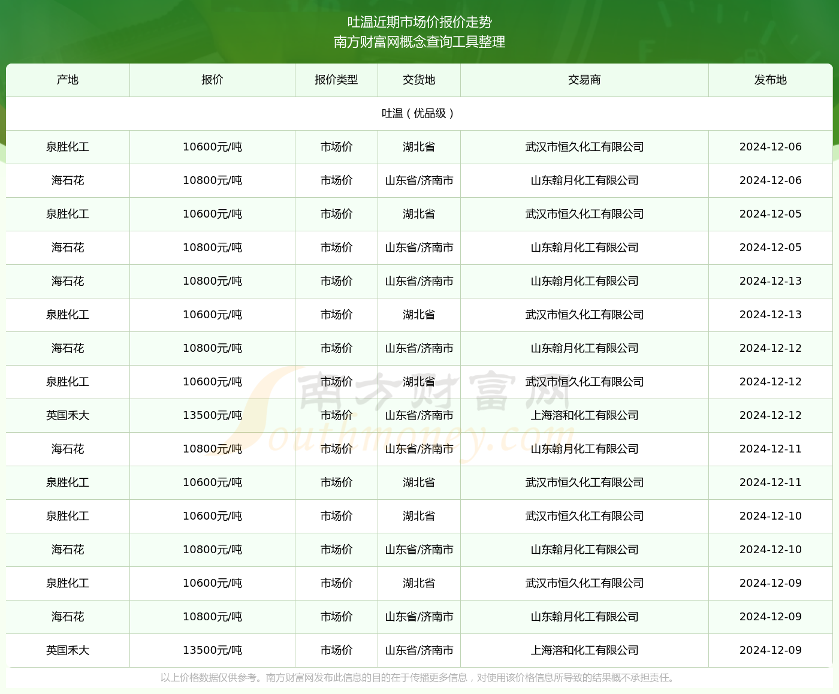
Task: Select 湖北省 in 泉胜化工 2024-12-13 row
Action: coord(419,315)
